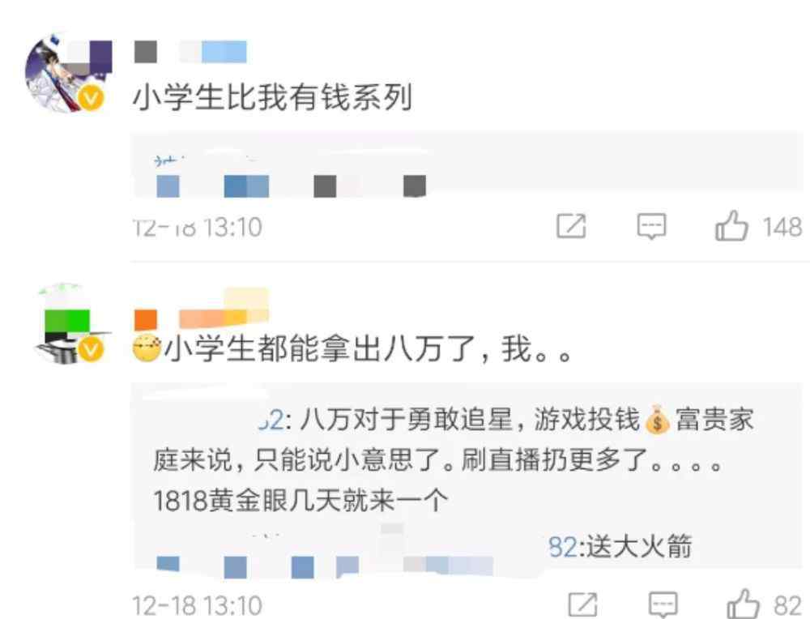This screenshot has height=619, width=810.
Task: Open second commenter's green avatar
Action: coord(68,324)
